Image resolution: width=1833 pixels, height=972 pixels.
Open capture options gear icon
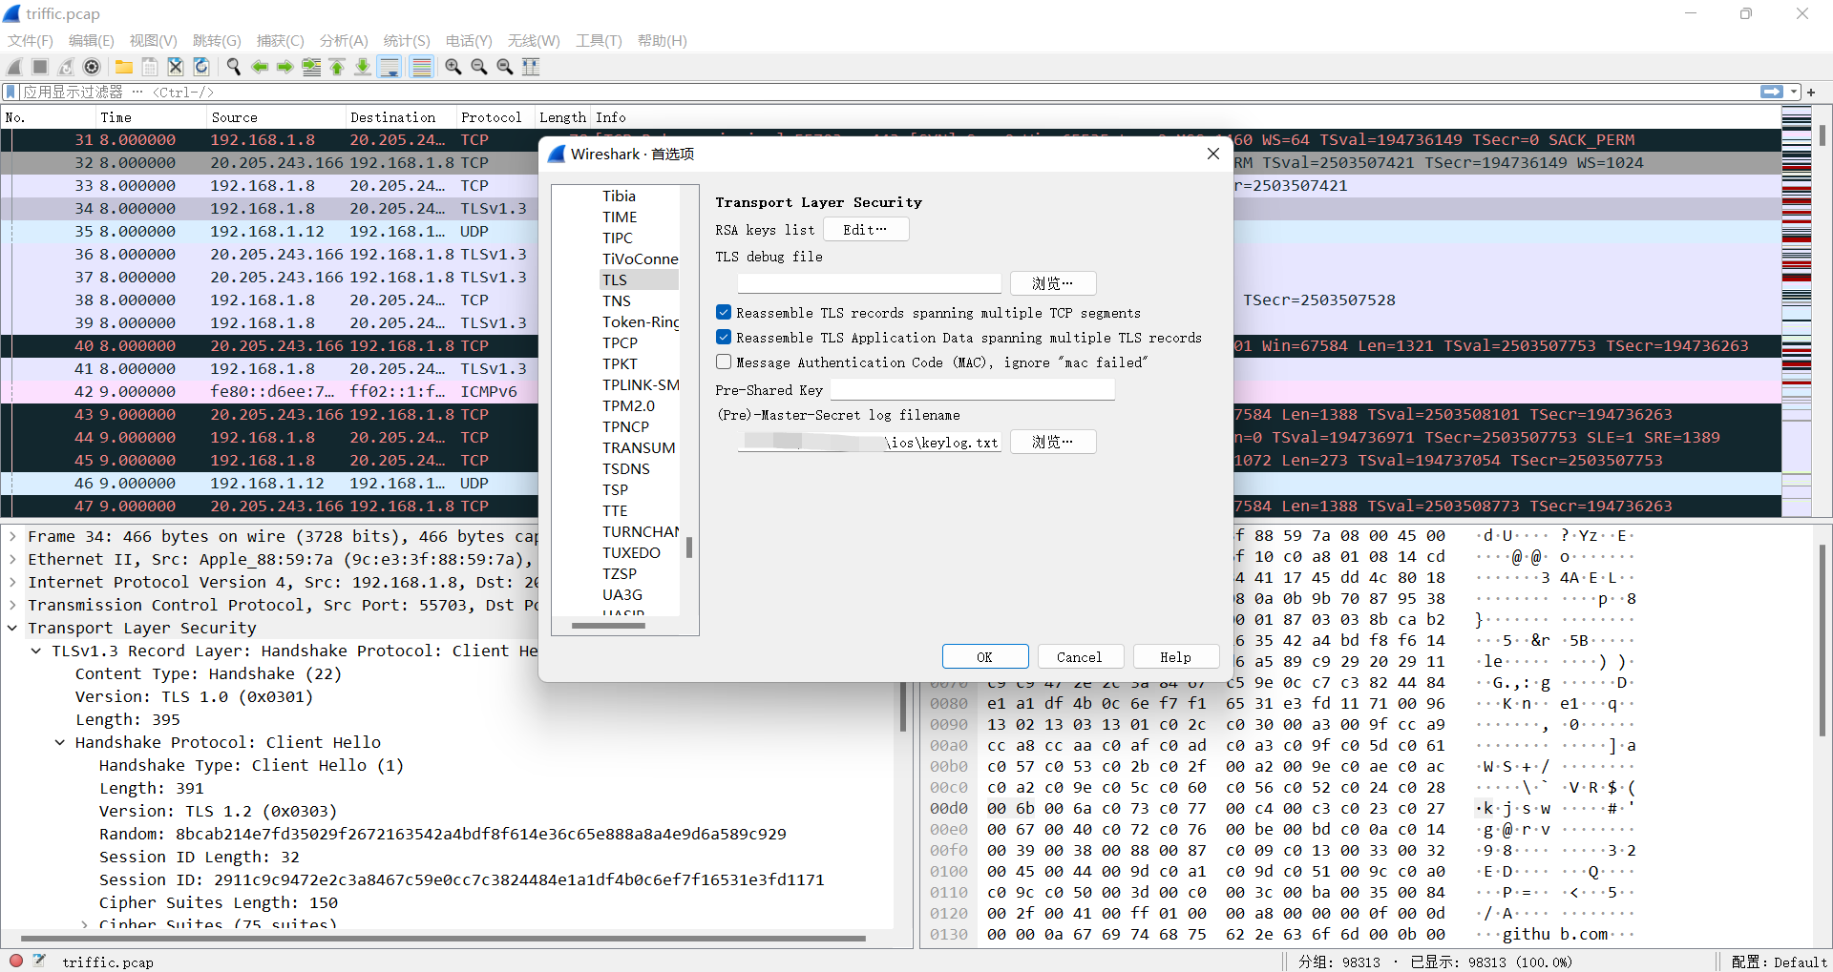(92, 67)
